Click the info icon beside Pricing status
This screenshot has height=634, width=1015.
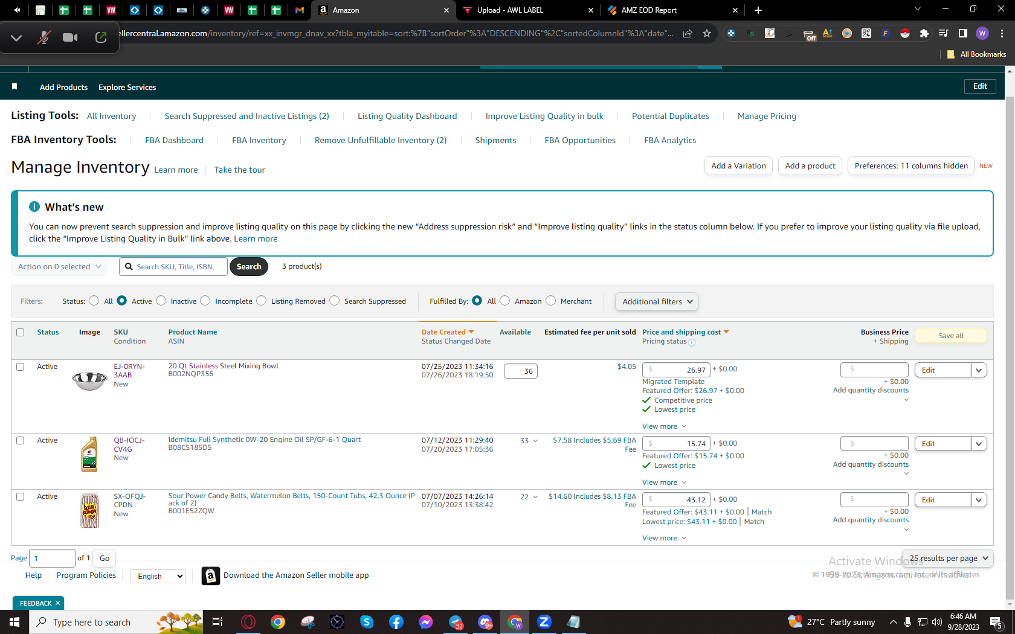tap(692, 342)
